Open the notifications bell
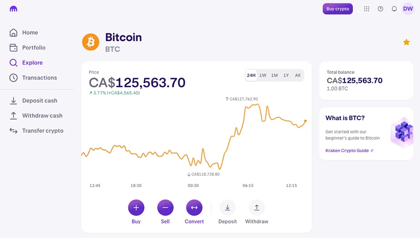Image resolution: width=420 pixels, height=238 pixels. pos(394,9)
